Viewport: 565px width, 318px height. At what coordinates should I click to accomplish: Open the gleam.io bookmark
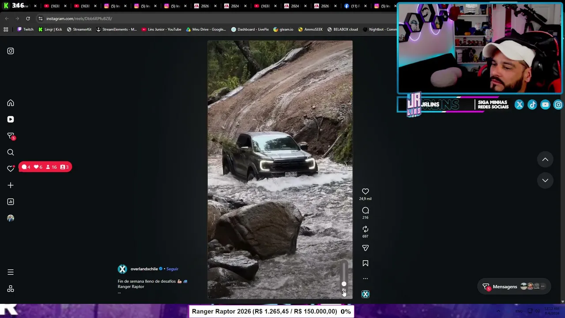283,30
